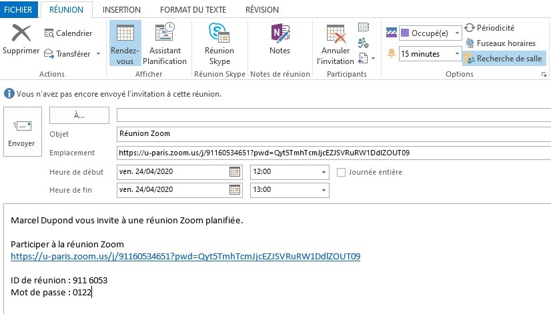Add a Réunion Skype meeting

tap(219, 33)
